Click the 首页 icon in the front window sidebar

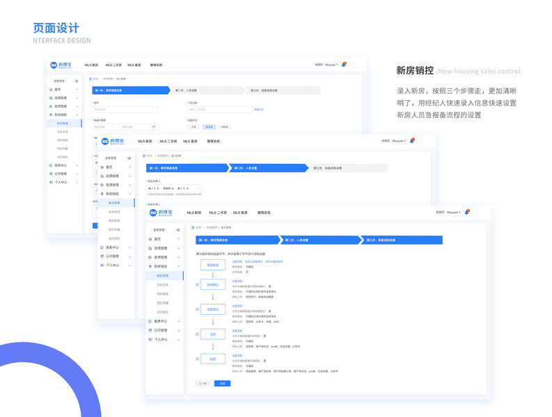point(150,239)
